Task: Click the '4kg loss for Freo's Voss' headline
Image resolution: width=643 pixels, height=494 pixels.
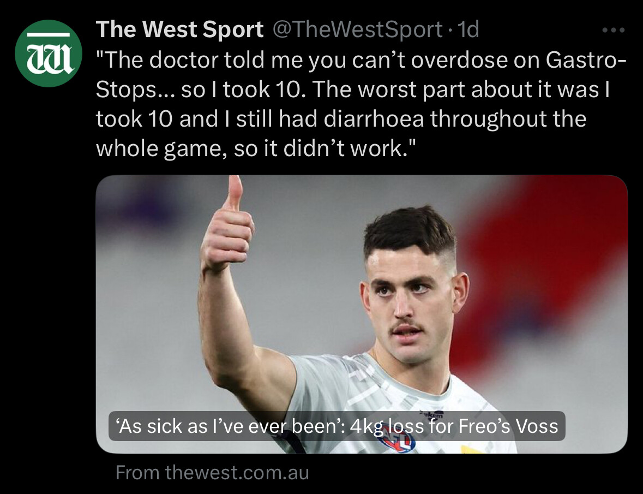Action: tap(454, 426)
